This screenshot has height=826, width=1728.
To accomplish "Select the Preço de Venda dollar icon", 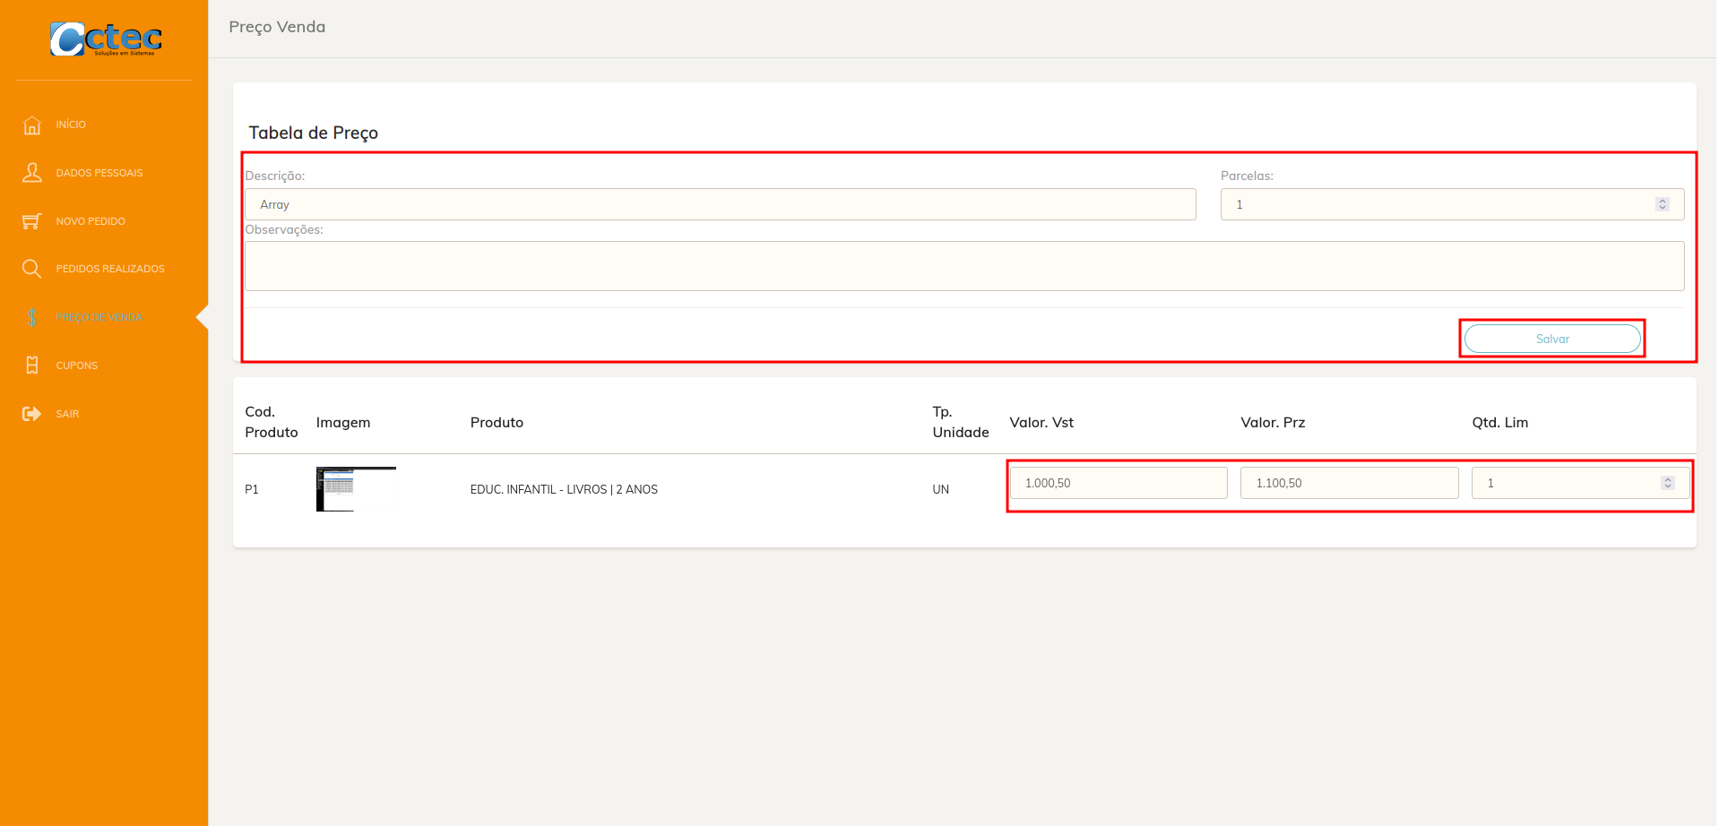I will click(32, 317).
